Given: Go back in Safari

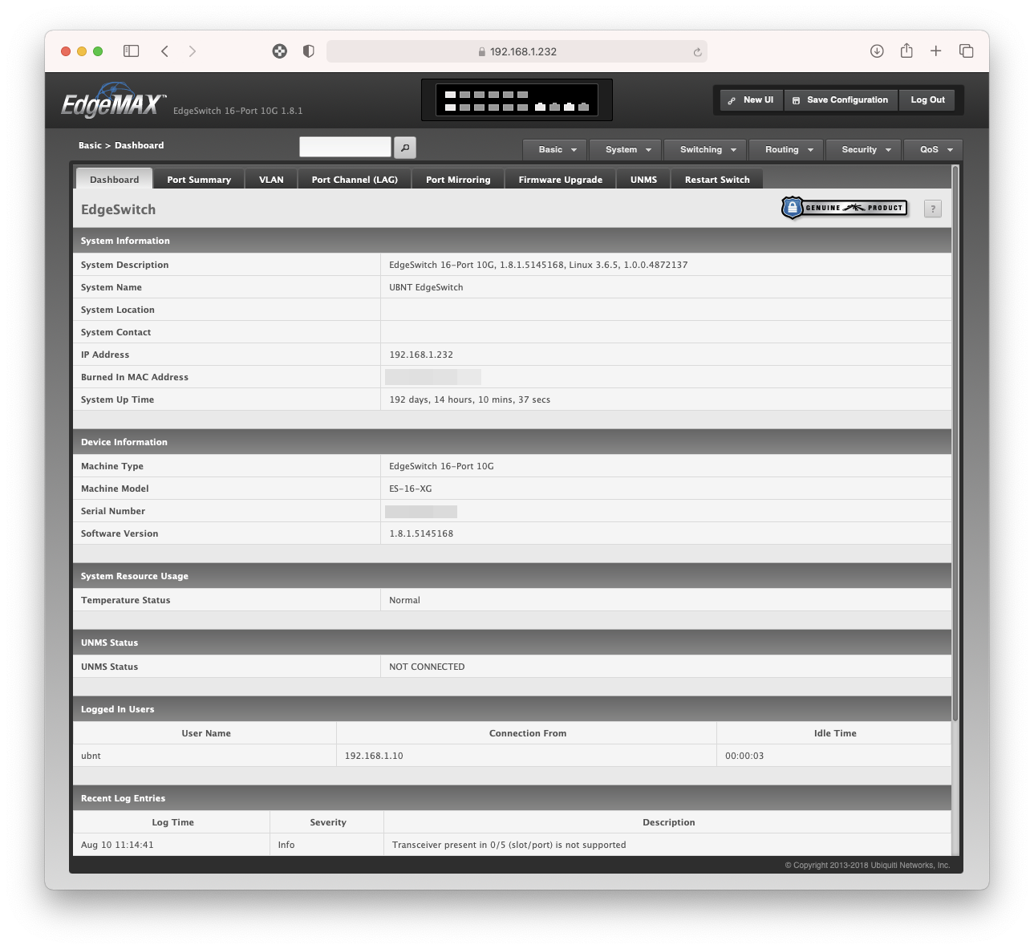Looking at the screenshot, I should point(165,51).
